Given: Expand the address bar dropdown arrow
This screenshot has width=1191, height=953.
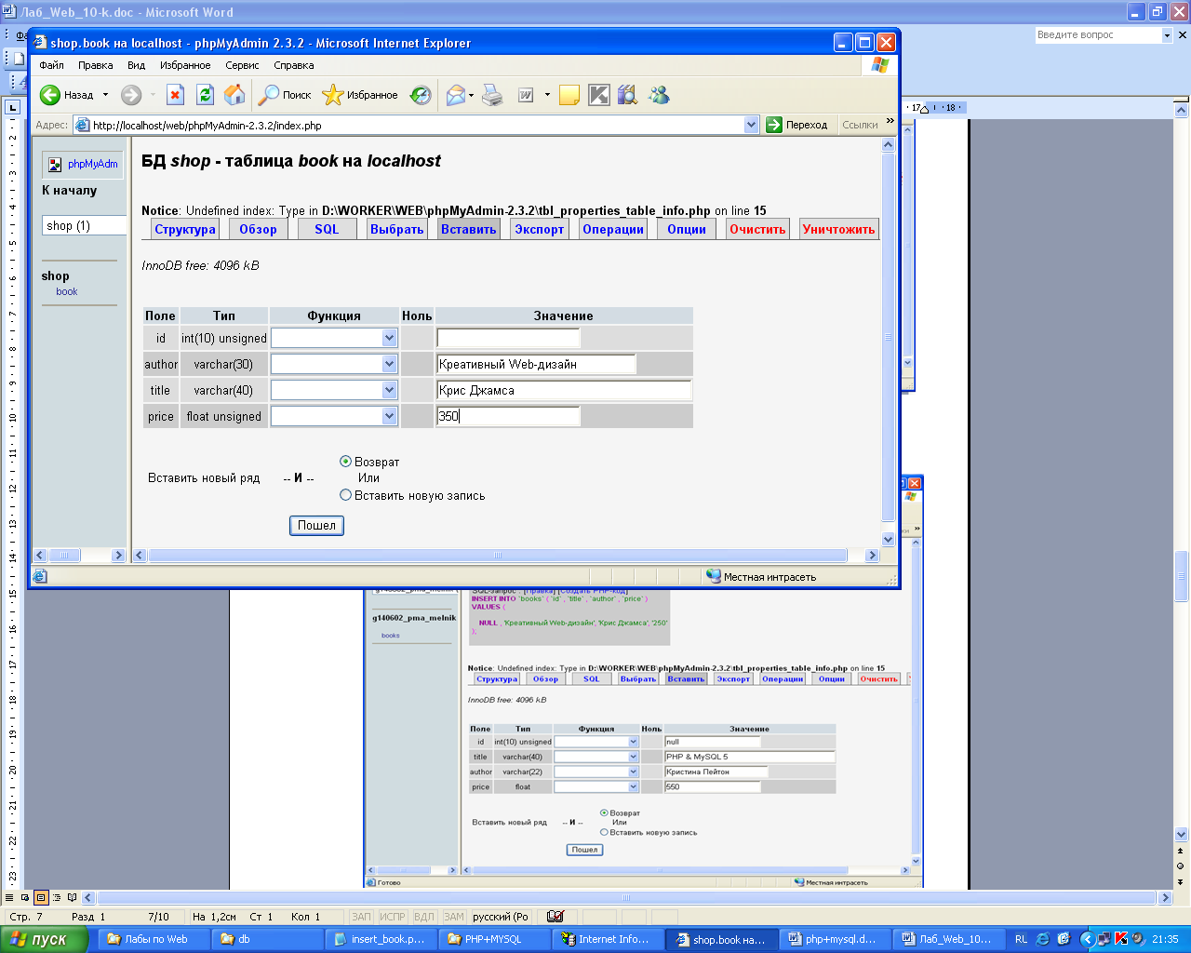Looking at the screenshot, I should 752,125.
